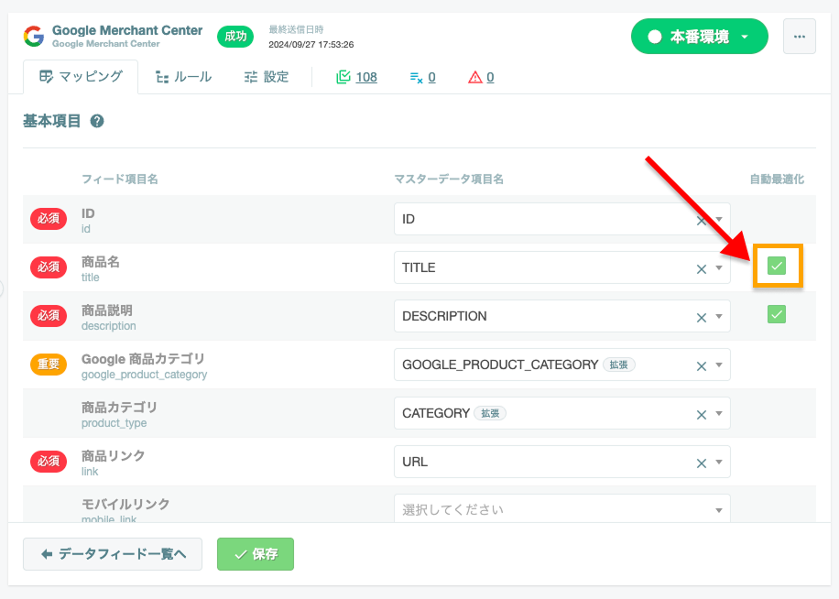Screen dimensions: 839x599
Task: Expand the URL field dropdown arrow
Action: click(719, 463)
